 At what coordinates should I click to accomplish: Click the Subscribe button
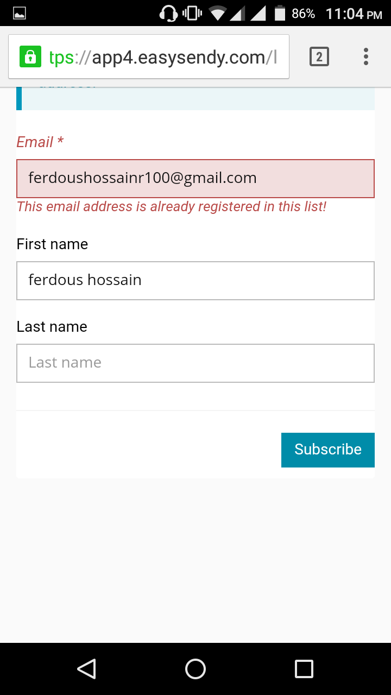coord(328,450)
